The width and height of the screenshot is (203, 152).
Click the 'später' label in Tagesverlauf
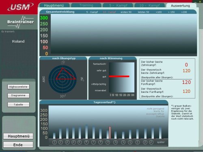(161, 142)
